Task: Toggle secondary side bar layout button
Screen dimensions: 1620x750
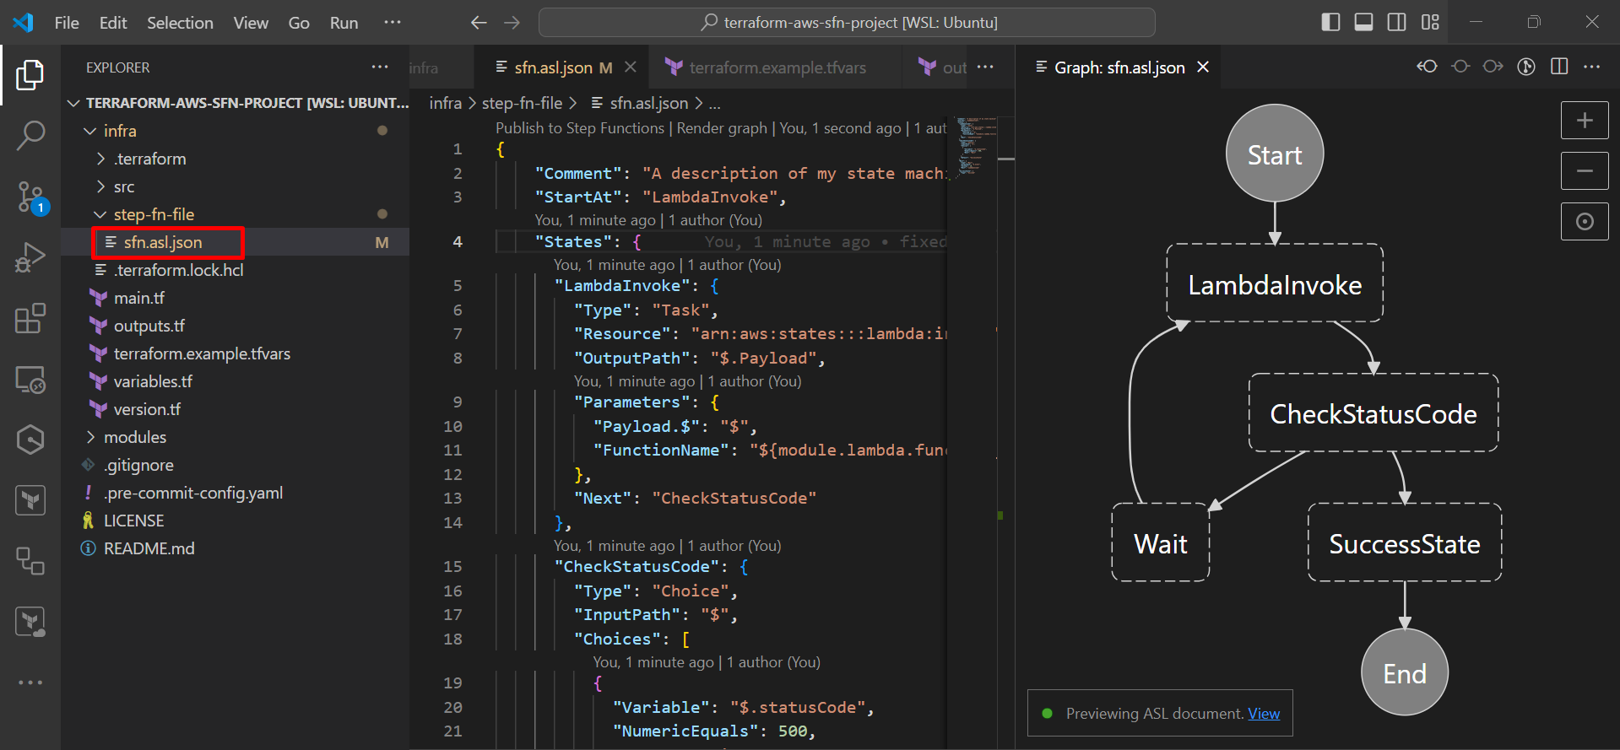Action: [1397, 22]
